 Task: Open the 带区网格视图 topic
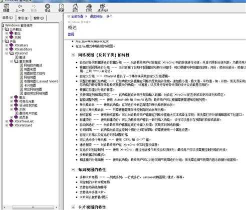point(33,89)
